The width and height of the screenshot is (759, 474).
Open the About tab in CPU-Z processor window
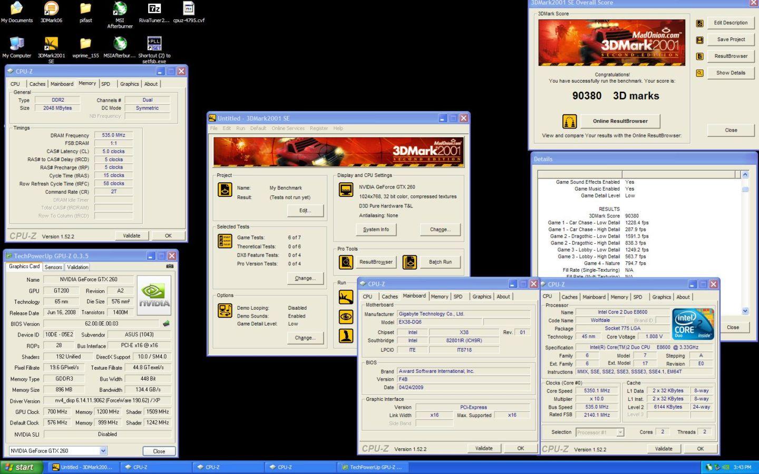coord(683,297)
